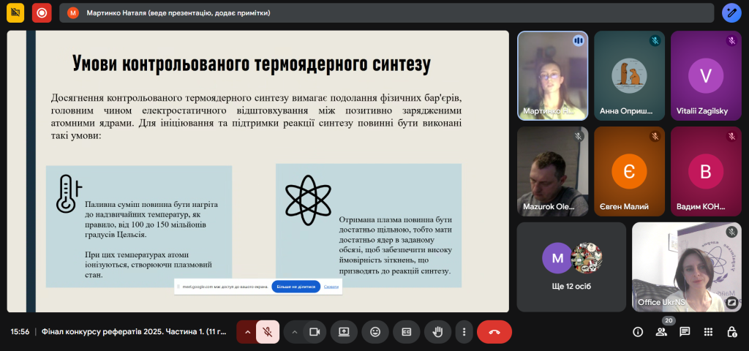Toggle the camera on or off
Image resolution: width=749 pixels, height=351 pixels.
pyautogui.click(x=315, y=331)
